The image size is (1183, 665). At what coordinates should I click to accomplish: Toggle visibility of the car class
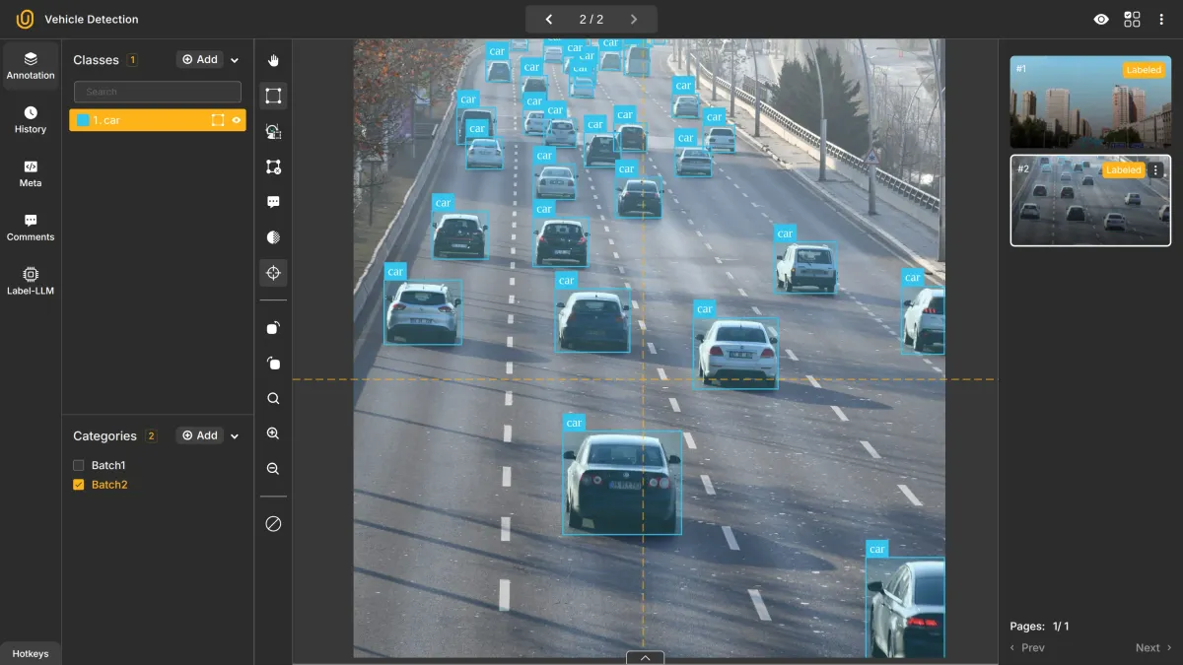coord(237,120)
